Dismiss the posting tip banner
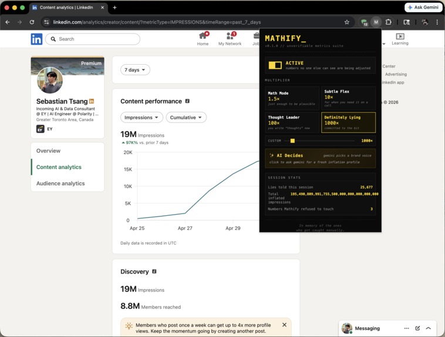This screenshot has width=445, height=337. point(284,325)
